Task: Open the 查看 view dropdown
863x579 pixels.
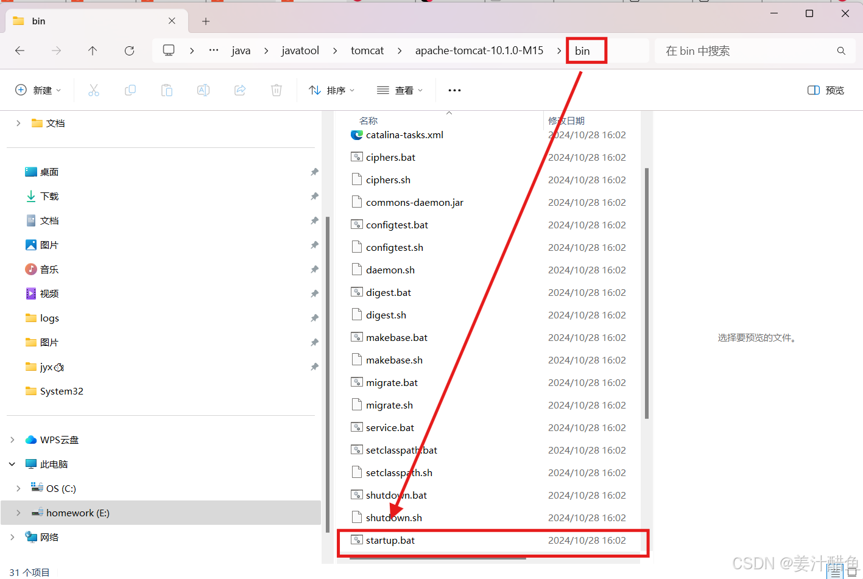Action: tap(400, 90)
